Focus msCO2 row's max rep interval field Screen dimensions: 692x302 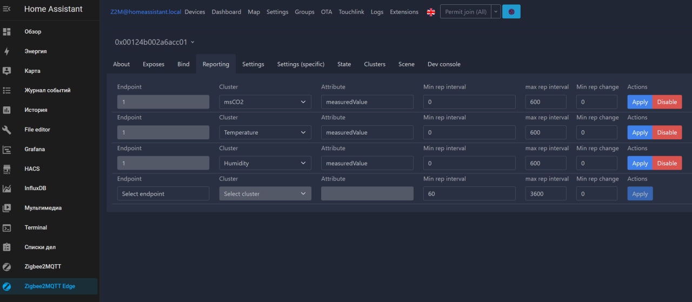(545, 102)
